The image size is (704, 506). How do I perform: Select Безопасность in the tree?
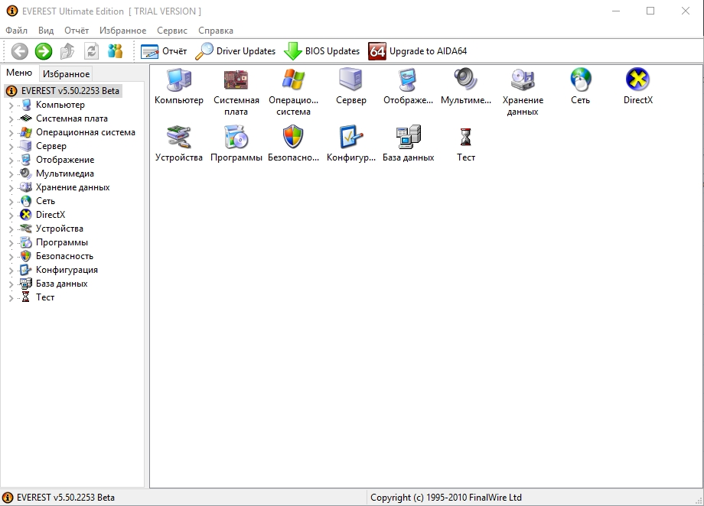[x=64, y=256]
